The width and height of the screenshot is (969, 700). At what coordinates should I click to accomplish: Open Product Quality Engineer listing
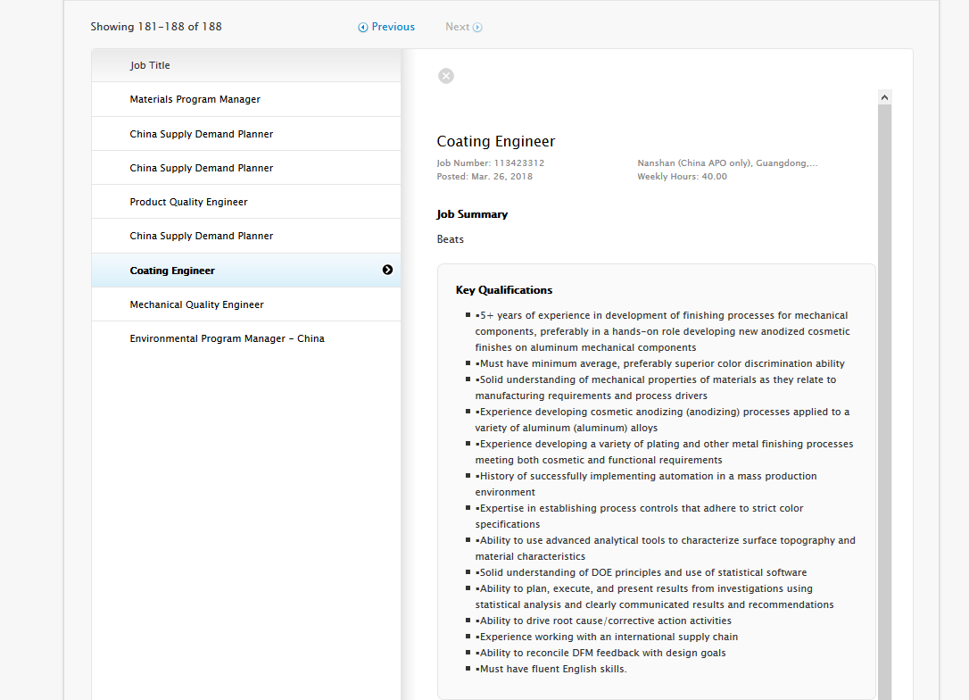(189, 202)
